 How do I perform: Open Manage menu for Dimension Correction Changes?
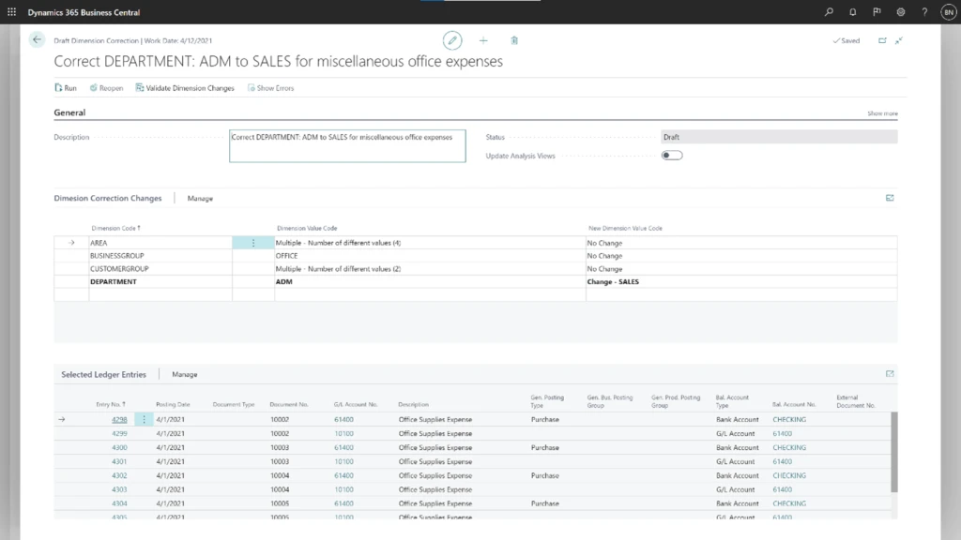(200, 199)
